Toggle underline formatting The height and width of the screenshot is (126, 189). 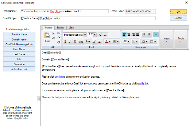[75, 42]
